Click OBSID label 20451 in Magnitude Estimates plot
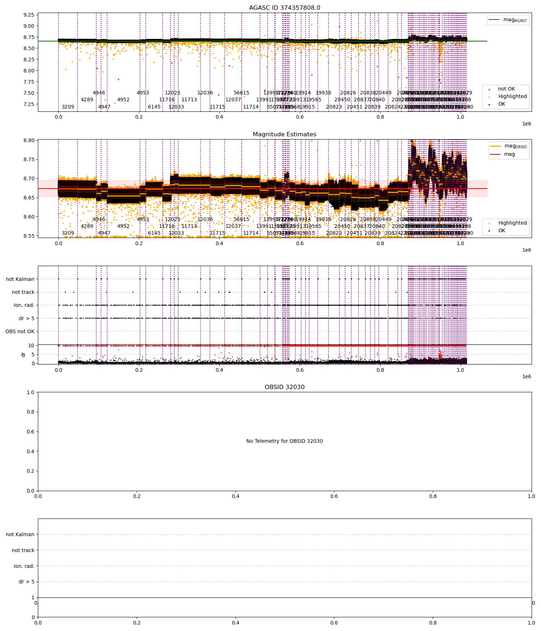Screen dimensions: 541x631 tap(355, 233)
